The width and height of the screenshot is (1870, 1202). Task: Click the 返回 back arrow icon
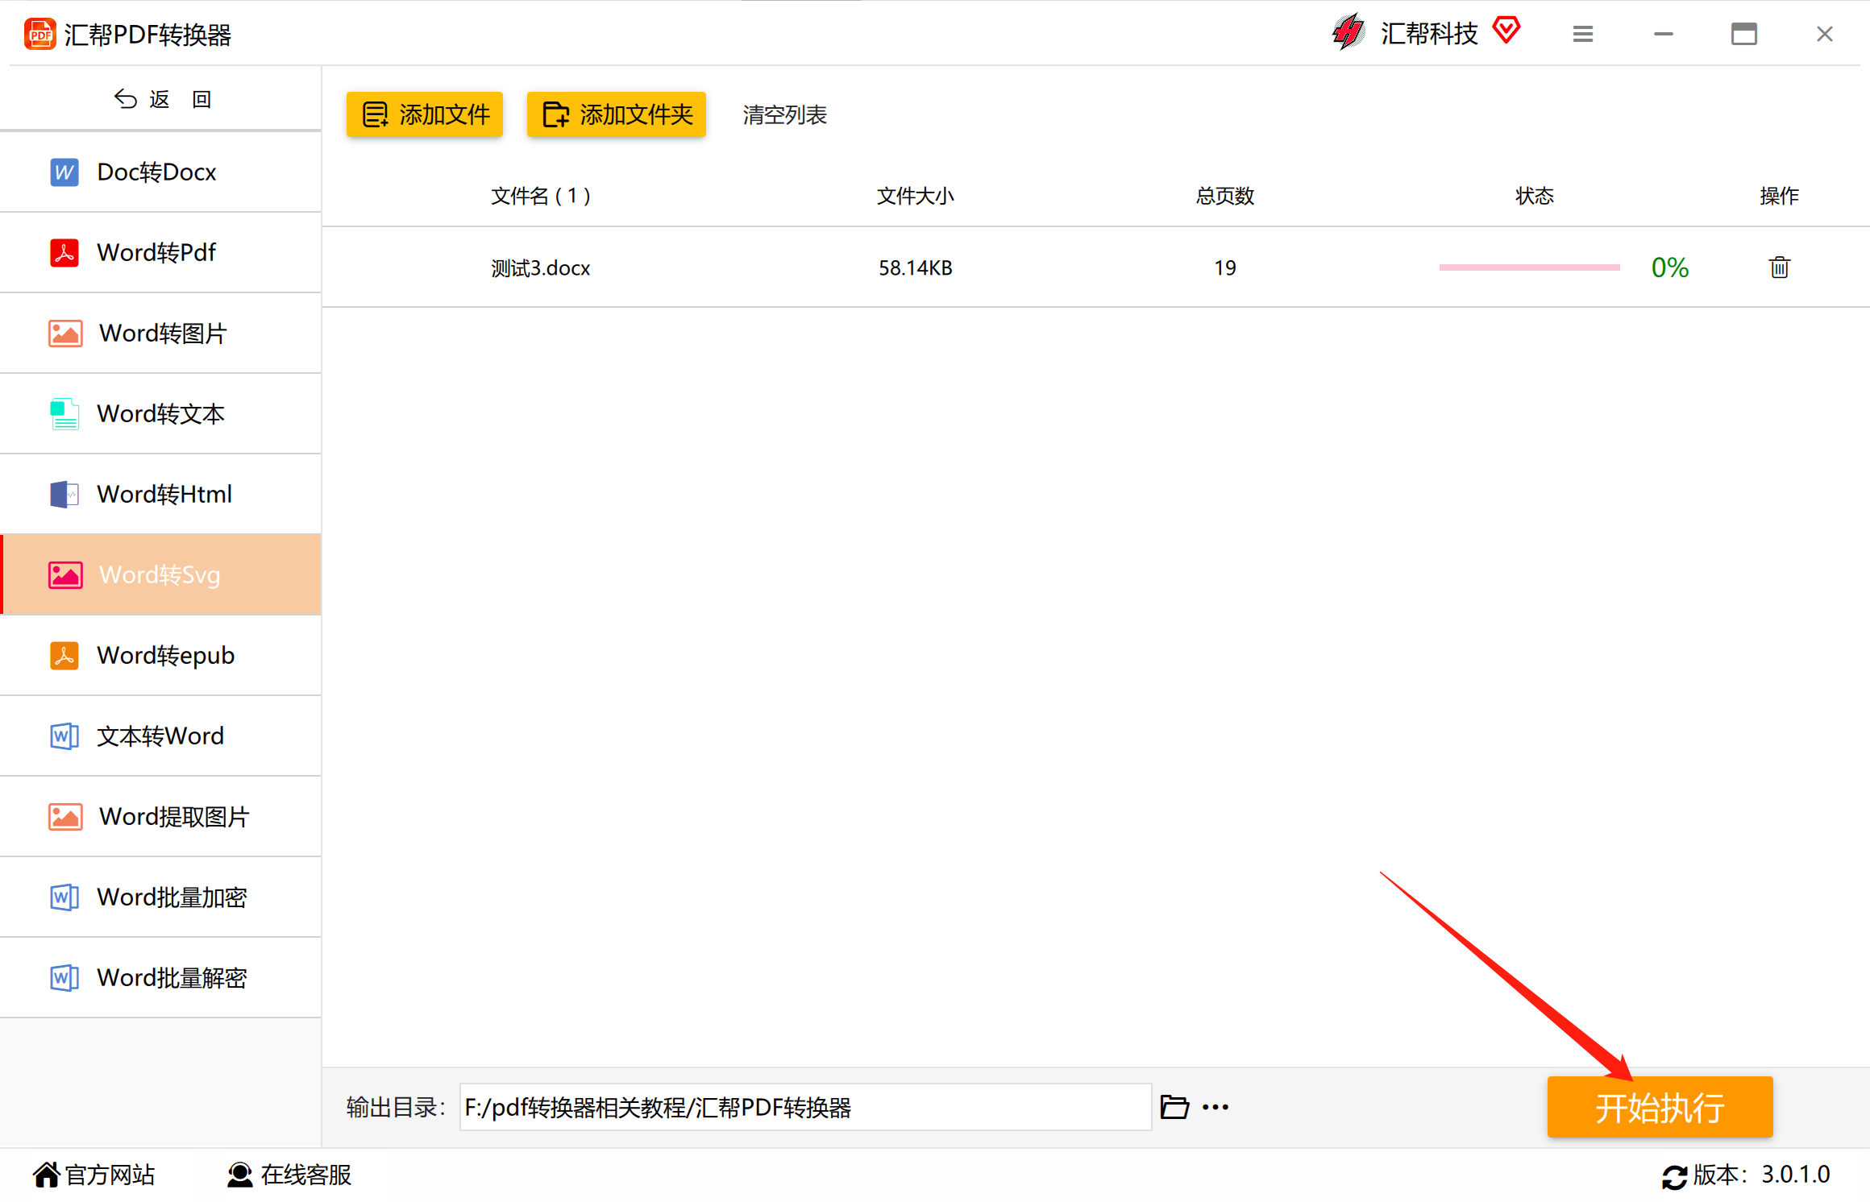(x=126, y=98)
